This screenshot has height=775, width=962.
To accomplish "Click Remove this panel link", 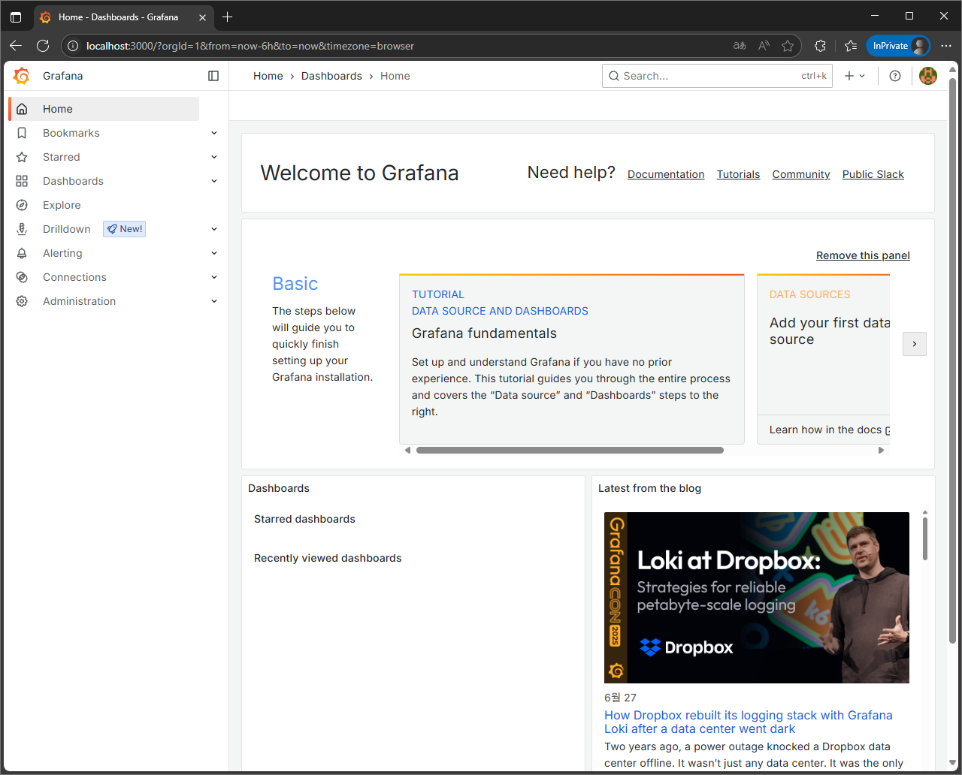I will pos(863,255).
